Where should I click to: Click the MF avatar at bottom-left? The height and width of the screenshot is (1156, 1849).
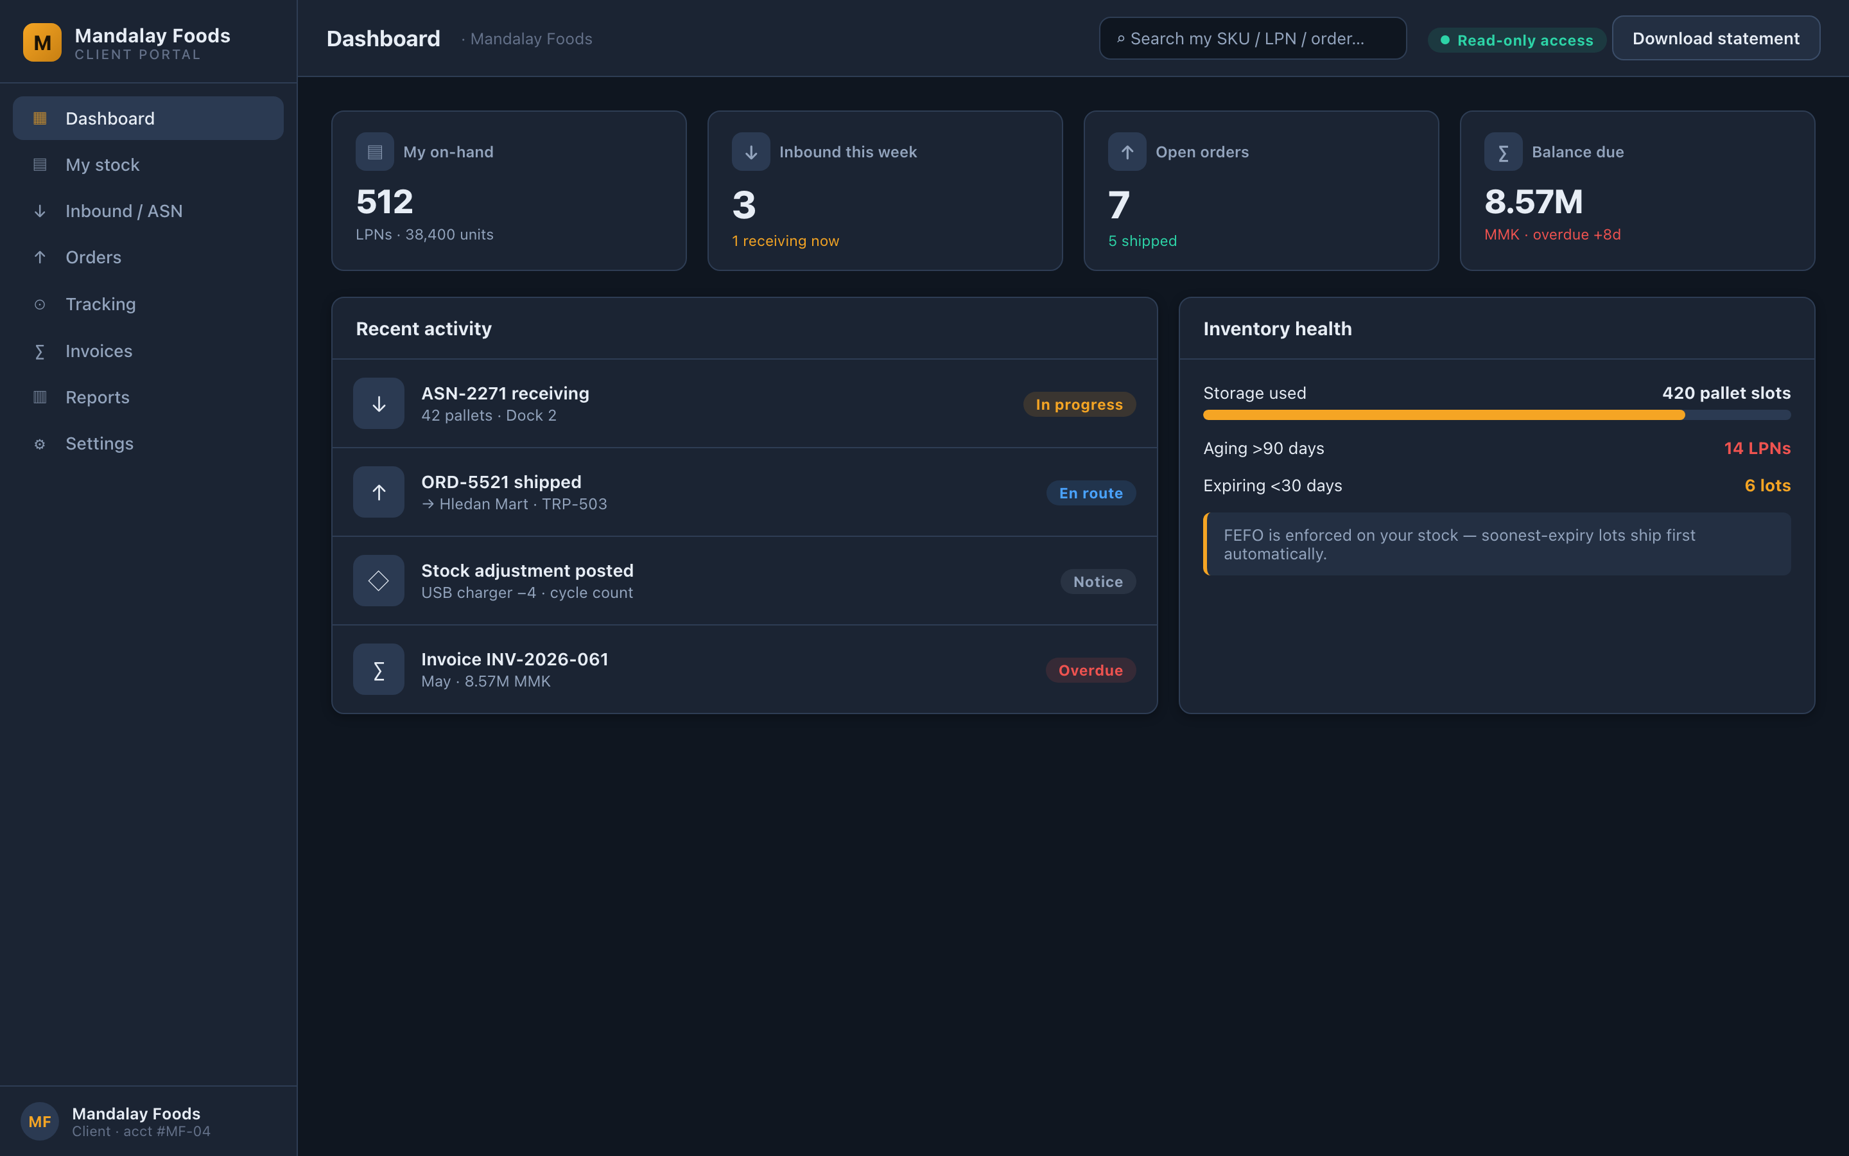(40, 1121)
